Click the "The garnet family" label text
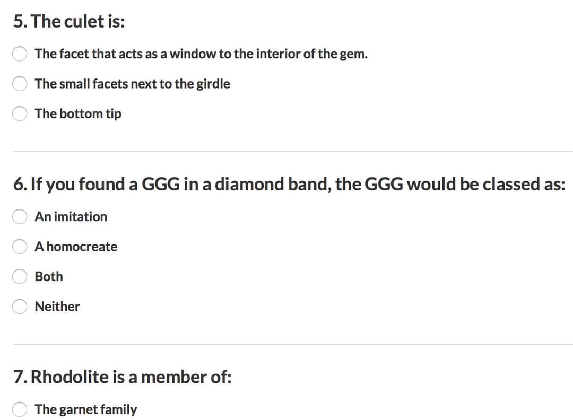 (85, 409)
